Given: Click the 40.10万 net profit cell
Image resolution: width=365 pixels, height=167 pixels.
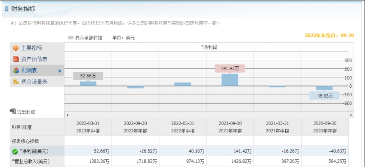Looking at the screenshot, I should click(x=183, y=151).
